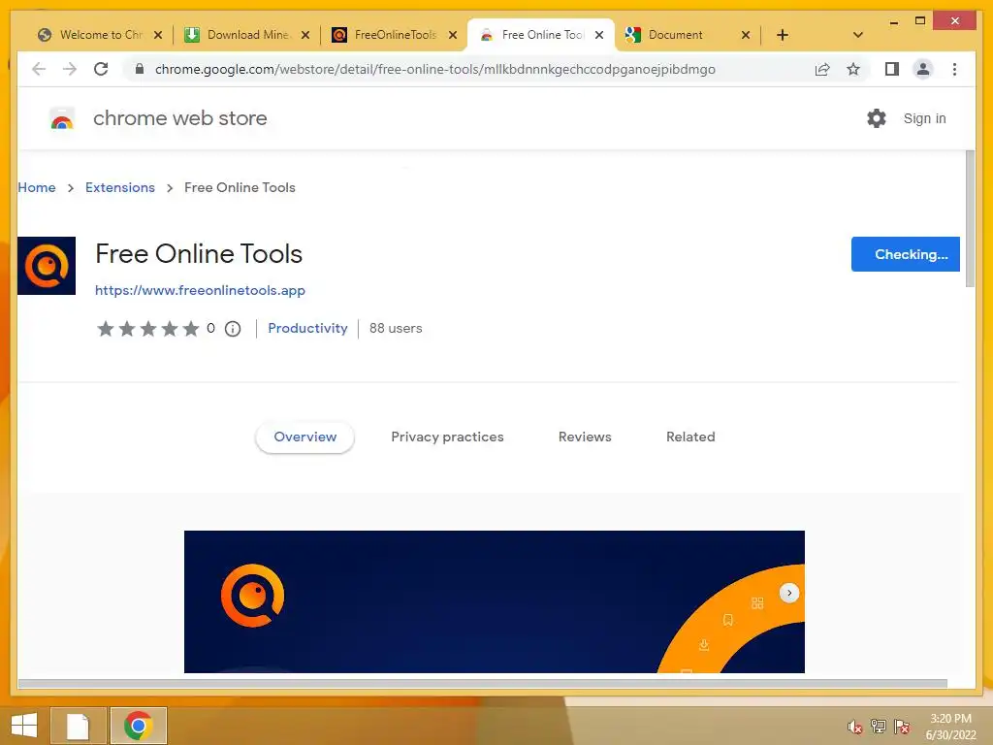This screenshot has width=993, height=745.
Task: Click the extension screenshot banner
Action: click(x=494, y=601)
